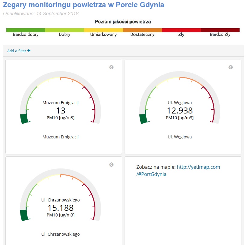
Task: Click the Ul. Węglowa panel arrow icon
Action: point(231,68)
